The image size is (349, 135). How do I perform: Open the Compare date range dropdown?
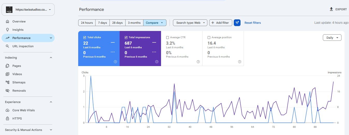pos(155,23)
